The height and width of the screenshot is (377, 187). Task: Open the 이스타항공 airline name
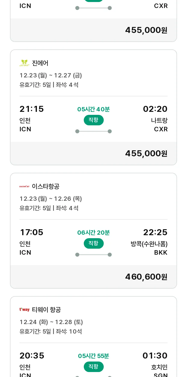point(46,187)
